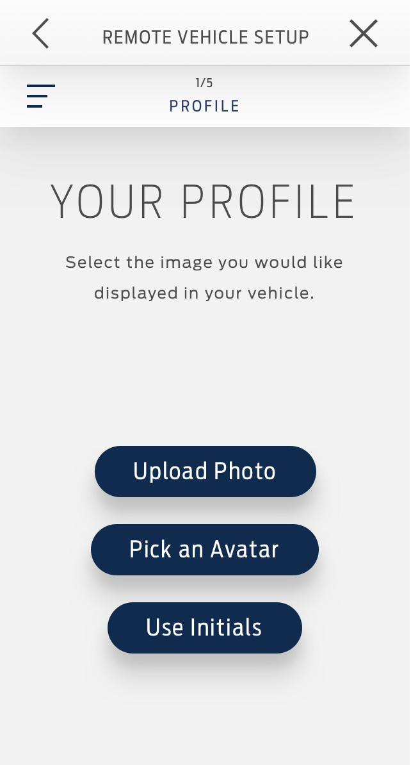Click the REMOTE VEHICLE SETUP title
411x765 pixels.
tap(205, 37)
